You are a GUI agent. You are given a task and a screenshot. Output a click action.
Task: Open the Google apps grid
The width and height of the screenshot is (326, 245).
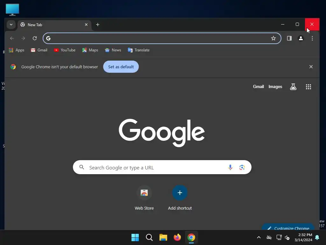[x=308, y=87]
